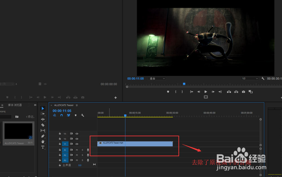Toggle V2 track visibility eye

click(77, 139)
